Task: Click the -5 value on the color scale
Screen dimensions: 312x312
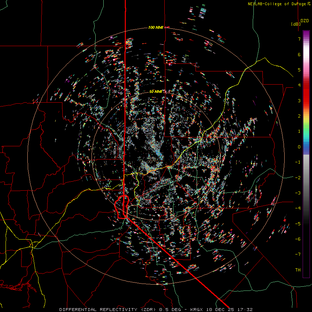Action: 298,224
